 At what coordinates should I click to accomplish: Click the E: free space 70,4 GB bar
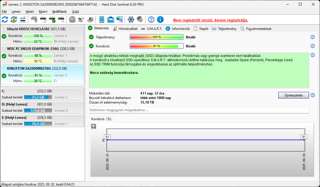click(x=38, y=124)
